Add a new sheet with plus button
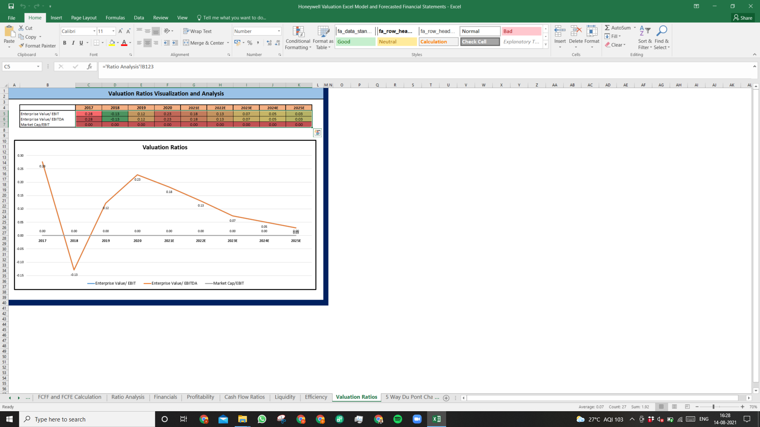The image size is (760, 427). [446, 398]
